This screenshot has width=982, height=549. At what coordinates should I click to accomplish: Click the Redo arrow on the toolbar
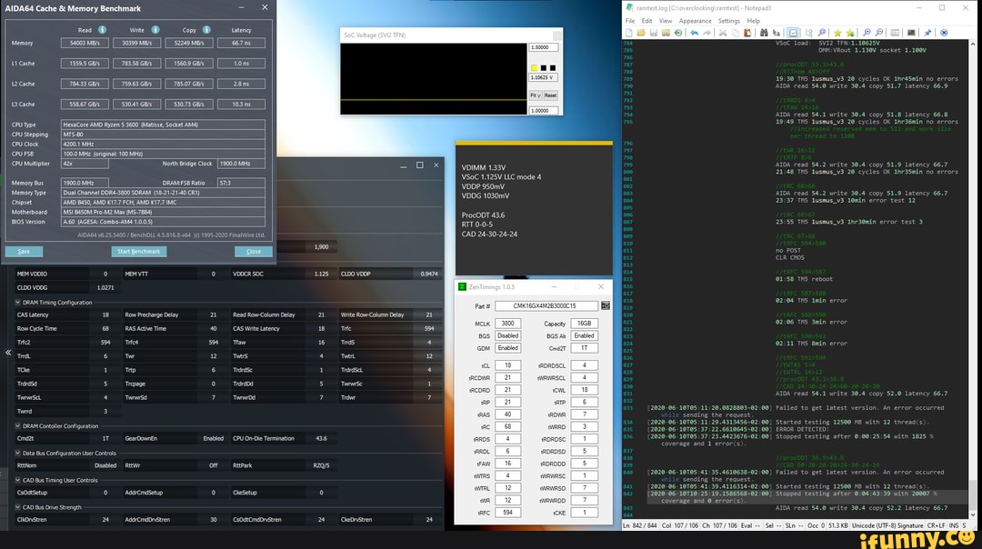pos(707,32)
